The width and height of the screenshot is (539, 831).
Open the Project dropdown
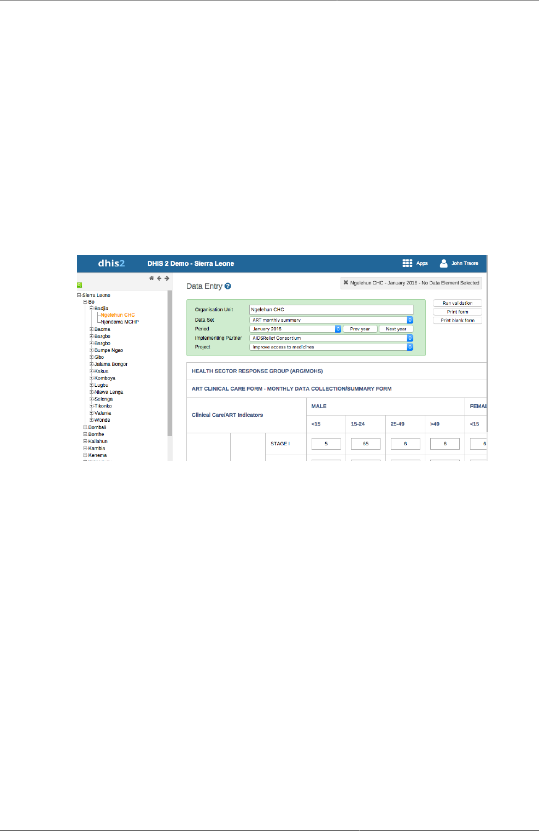coord(331,347)
